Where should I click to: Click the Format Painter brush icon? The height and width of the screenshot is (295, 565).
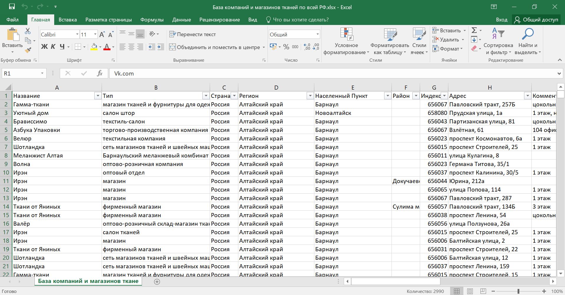28,50
